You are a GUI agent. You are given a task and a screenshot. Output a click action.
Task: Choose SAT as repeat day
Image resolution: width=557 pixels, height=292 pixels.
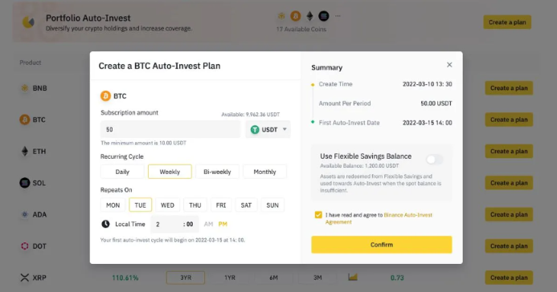point(246,205)
